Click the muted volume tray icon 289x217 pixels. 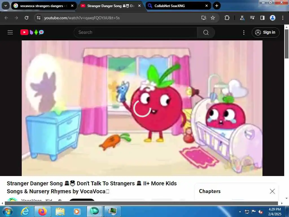pyautogui.click(x=260, y=212)
